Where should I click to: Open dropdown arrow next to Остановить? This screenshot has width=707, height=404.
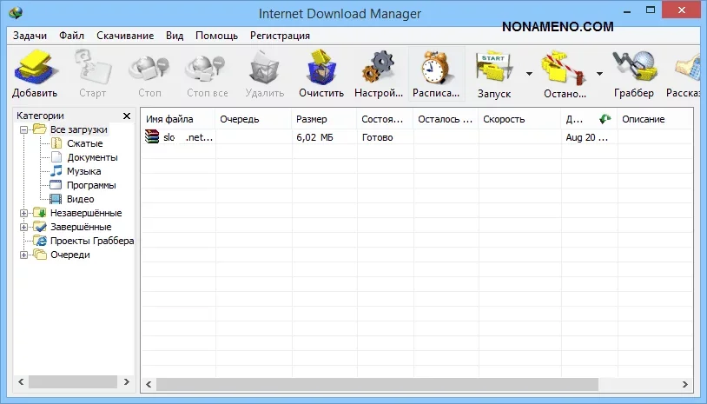[599, 74]
